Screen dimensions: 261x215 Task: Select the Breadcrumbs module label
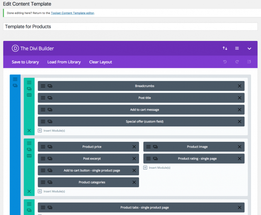click(x=144, y=86)
